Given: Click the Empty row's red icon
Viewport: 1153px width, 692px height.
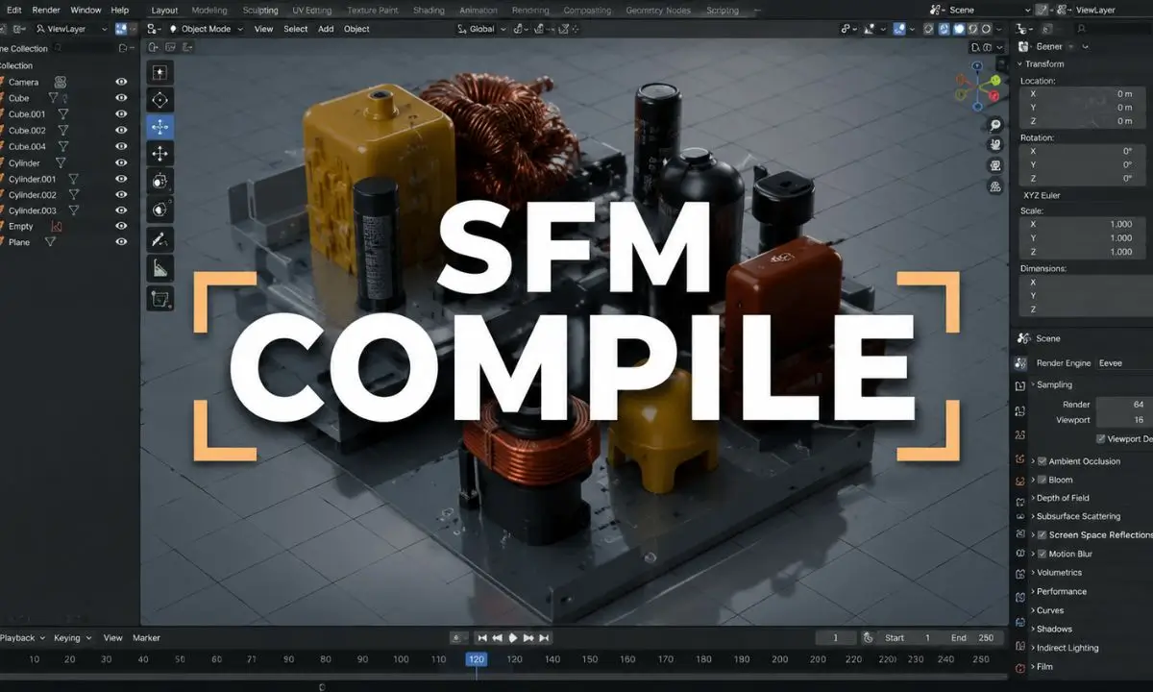Looking at the screenshot, I should point(56,227).
